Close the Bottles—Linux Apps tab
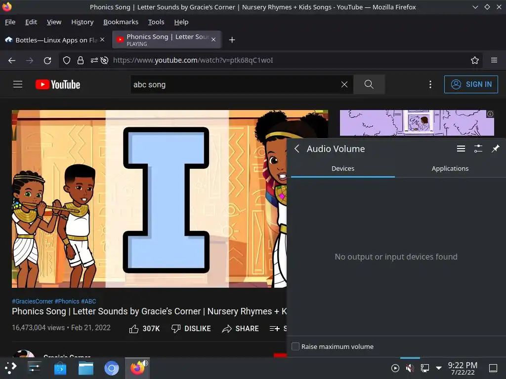The width and height of the screenshot is (506, 379). click(102, 39)
